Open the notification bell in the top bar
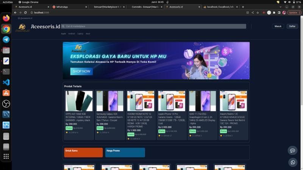This screenshot has height=170, width=303. 167,2
